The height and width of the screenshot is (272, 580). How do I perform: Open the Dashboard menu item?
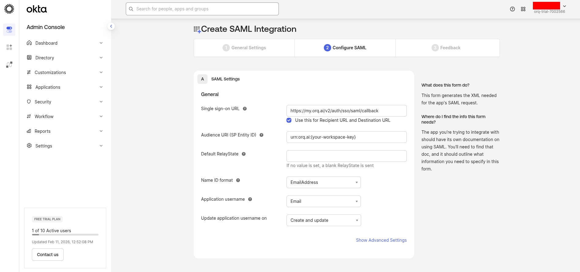coord(65,43)
